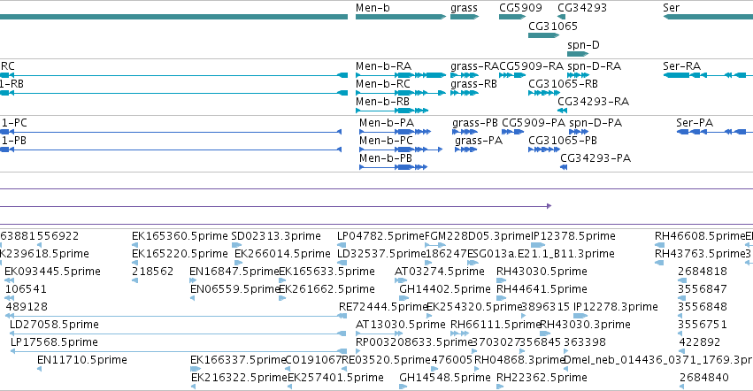Click EST EK165220.5prime
Viewport: 753px width, 391px height.
135,263
